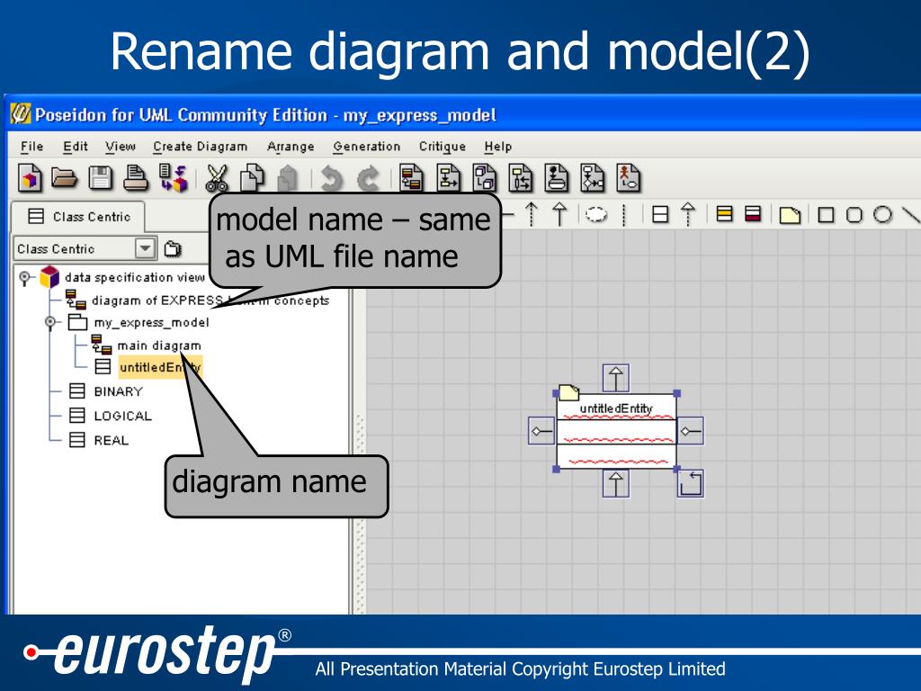
Task: Open the Edit menu
Action: point(76,147)
